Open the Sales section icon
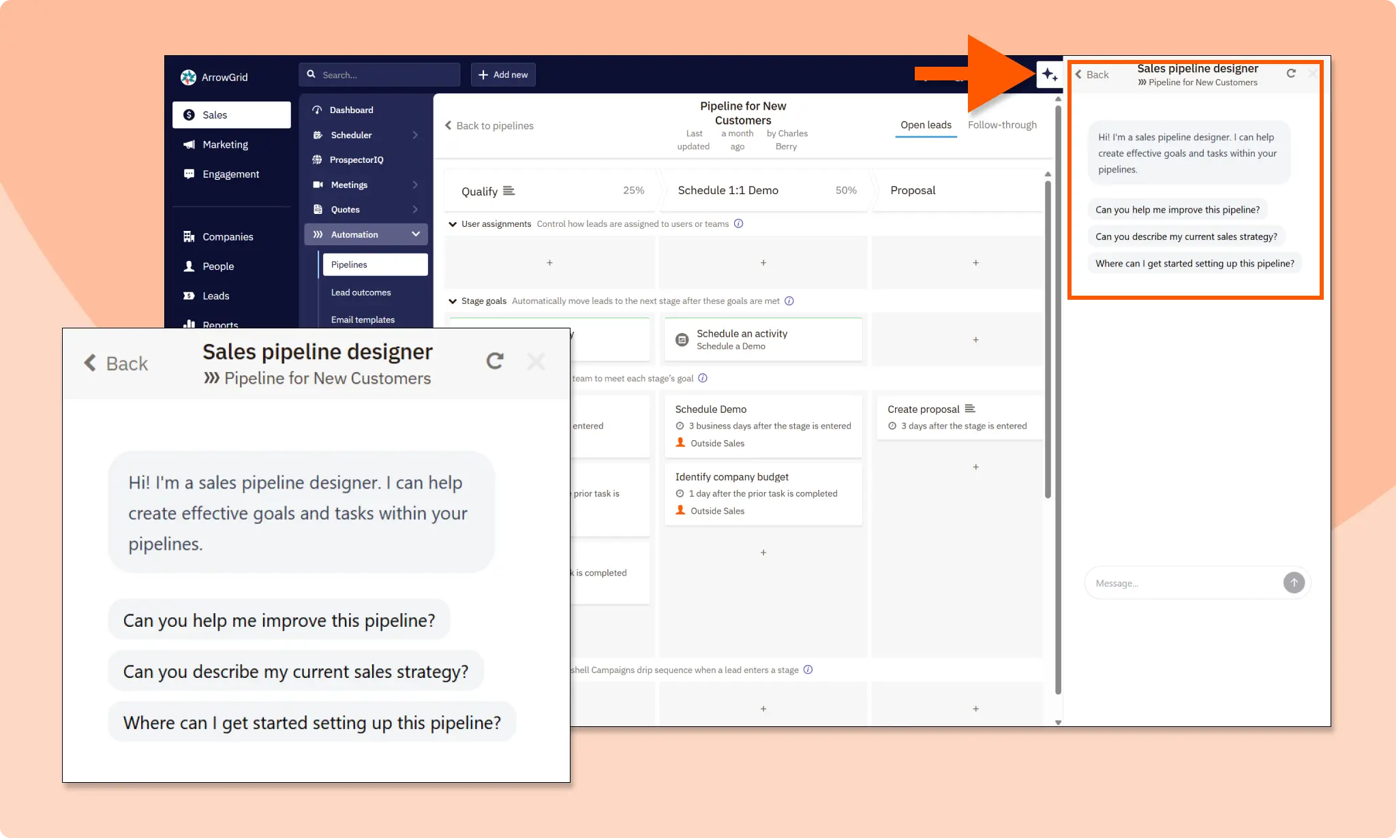This screenshot has height=838, width=1396. coord(189,114)
